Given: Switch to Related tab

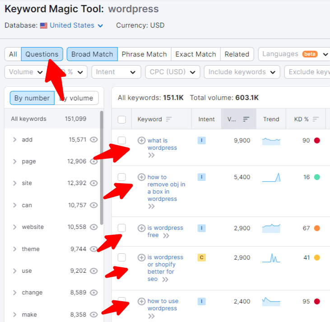Looking at the screenshot, I should point(237,54).
